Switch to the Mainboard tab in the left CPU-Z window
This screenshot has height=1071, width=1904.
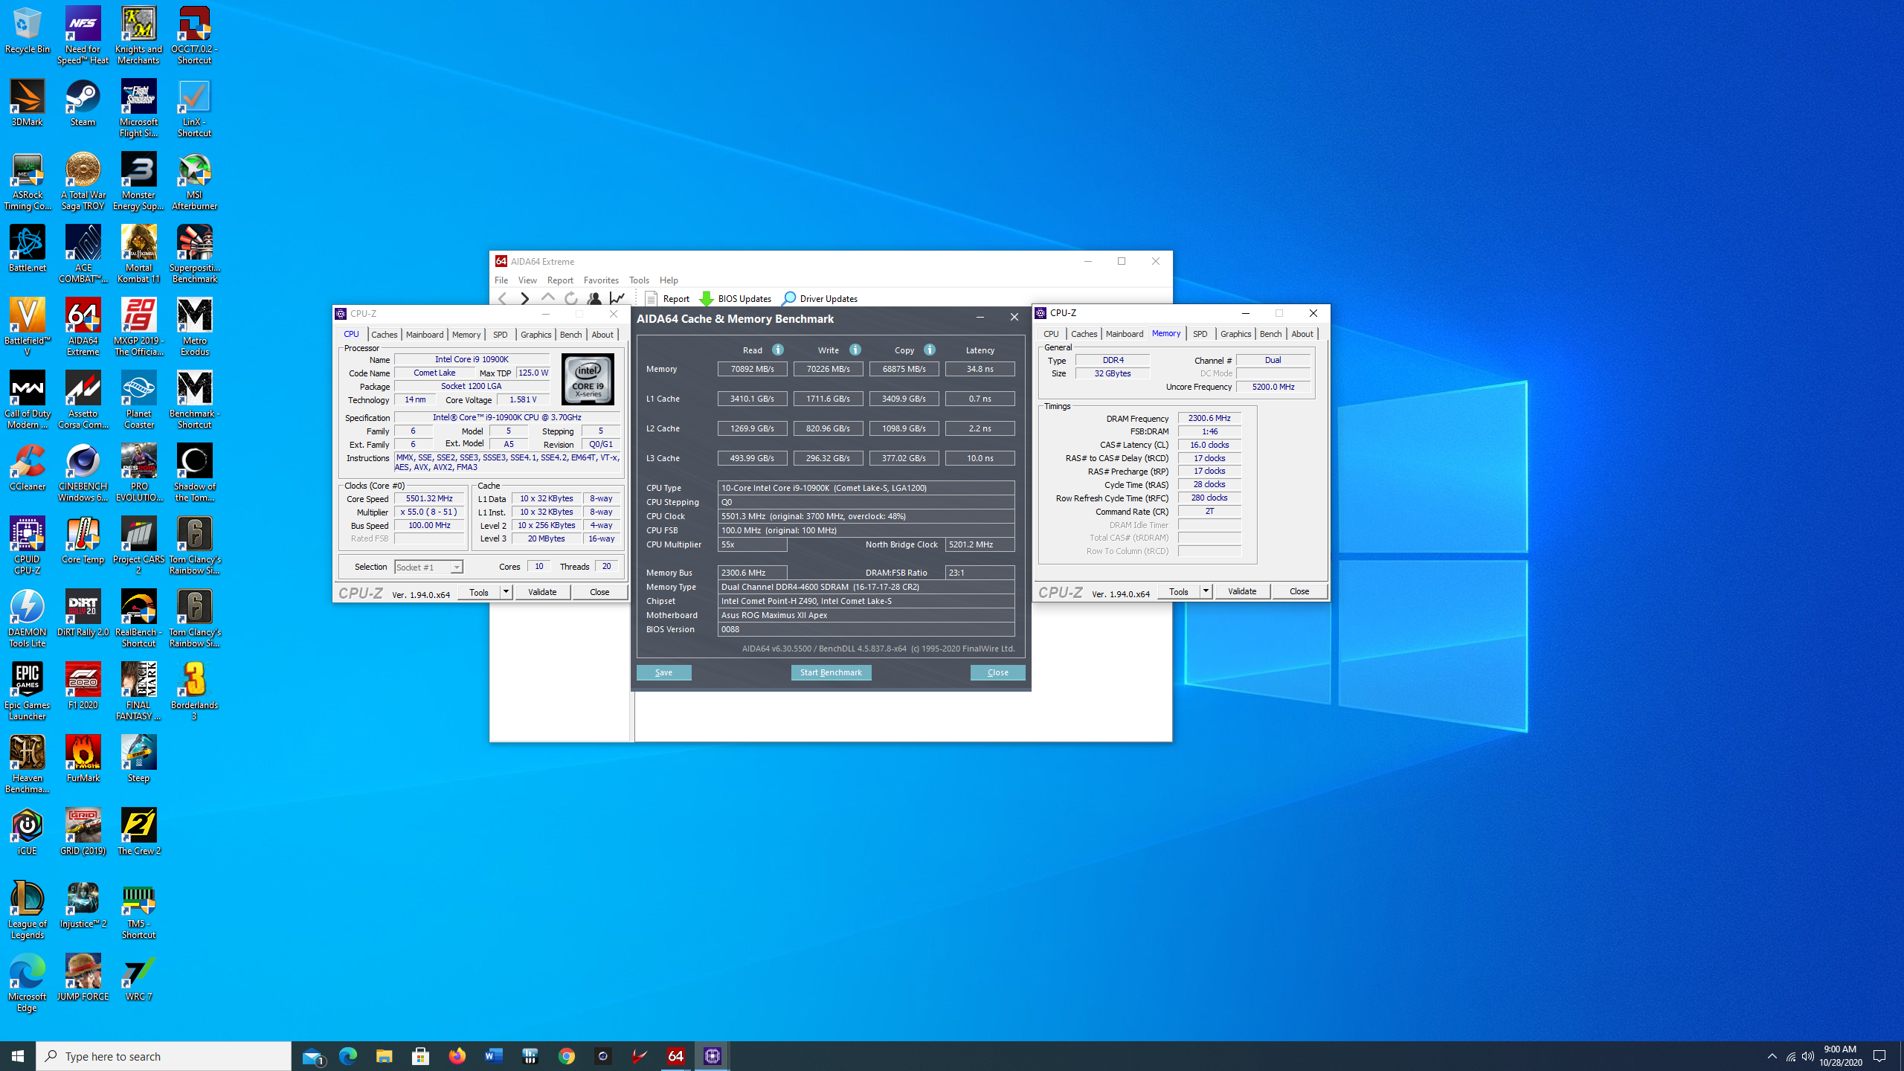pos(425,335)
